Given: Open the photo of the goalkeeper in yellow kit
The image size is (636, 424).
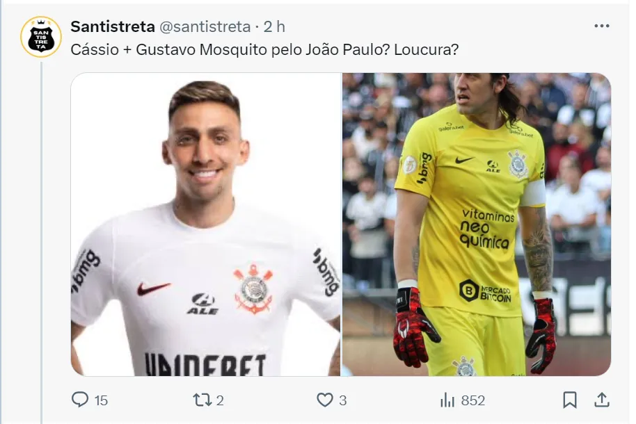Looking at the screenshot, I should tap(477, 224).
